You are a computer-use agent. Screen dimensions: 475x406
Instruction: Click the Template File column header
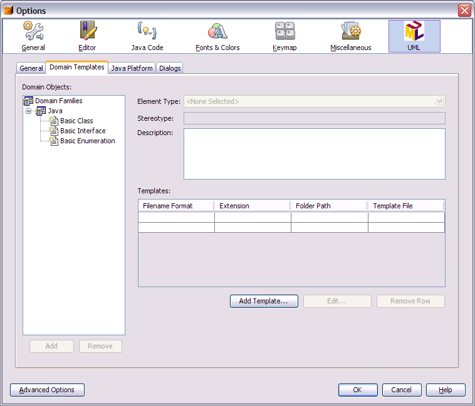406,206
